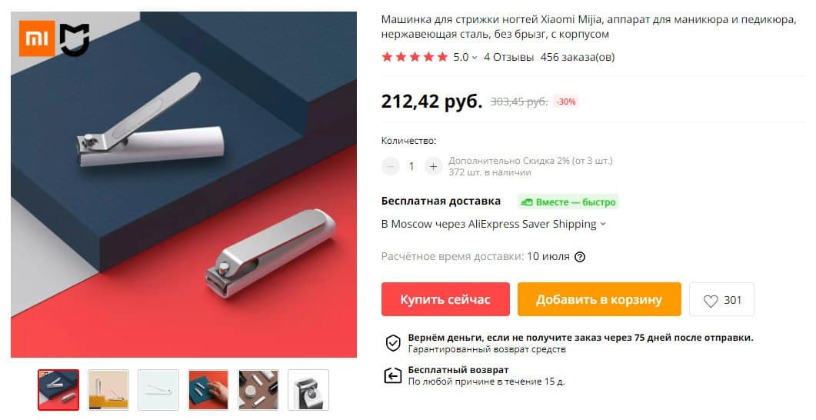Viewport: 816px width, 420px height.
Task: Add item to wishlist via heart icon
Action: click(x=711, y=300)
